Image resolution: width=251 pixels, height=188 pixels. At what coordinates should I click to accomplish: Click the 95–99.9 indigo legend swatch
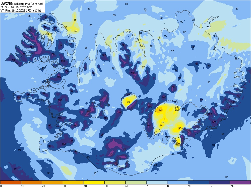pyautogui.click(x=219, y=182)
